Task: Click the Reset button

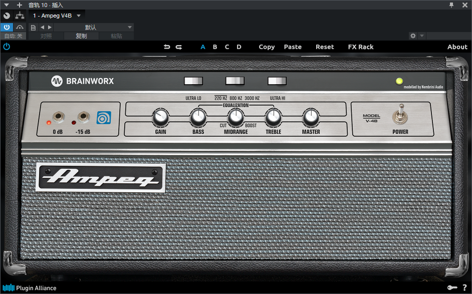Action: click(325, 47)
